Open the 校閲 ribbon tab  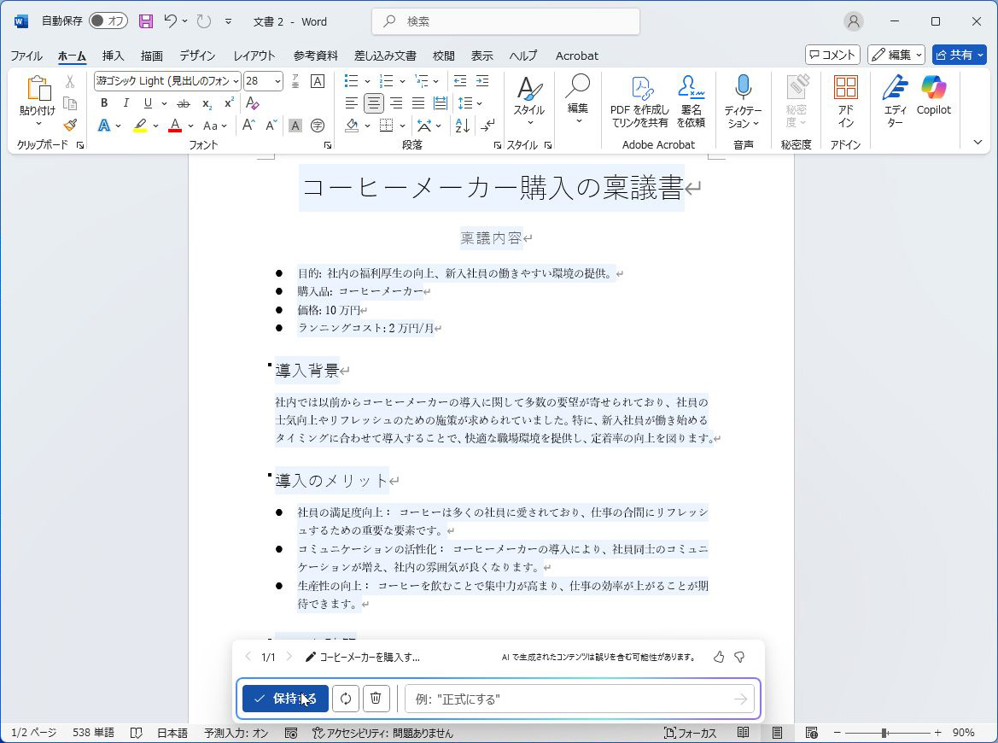pos(443,56)
